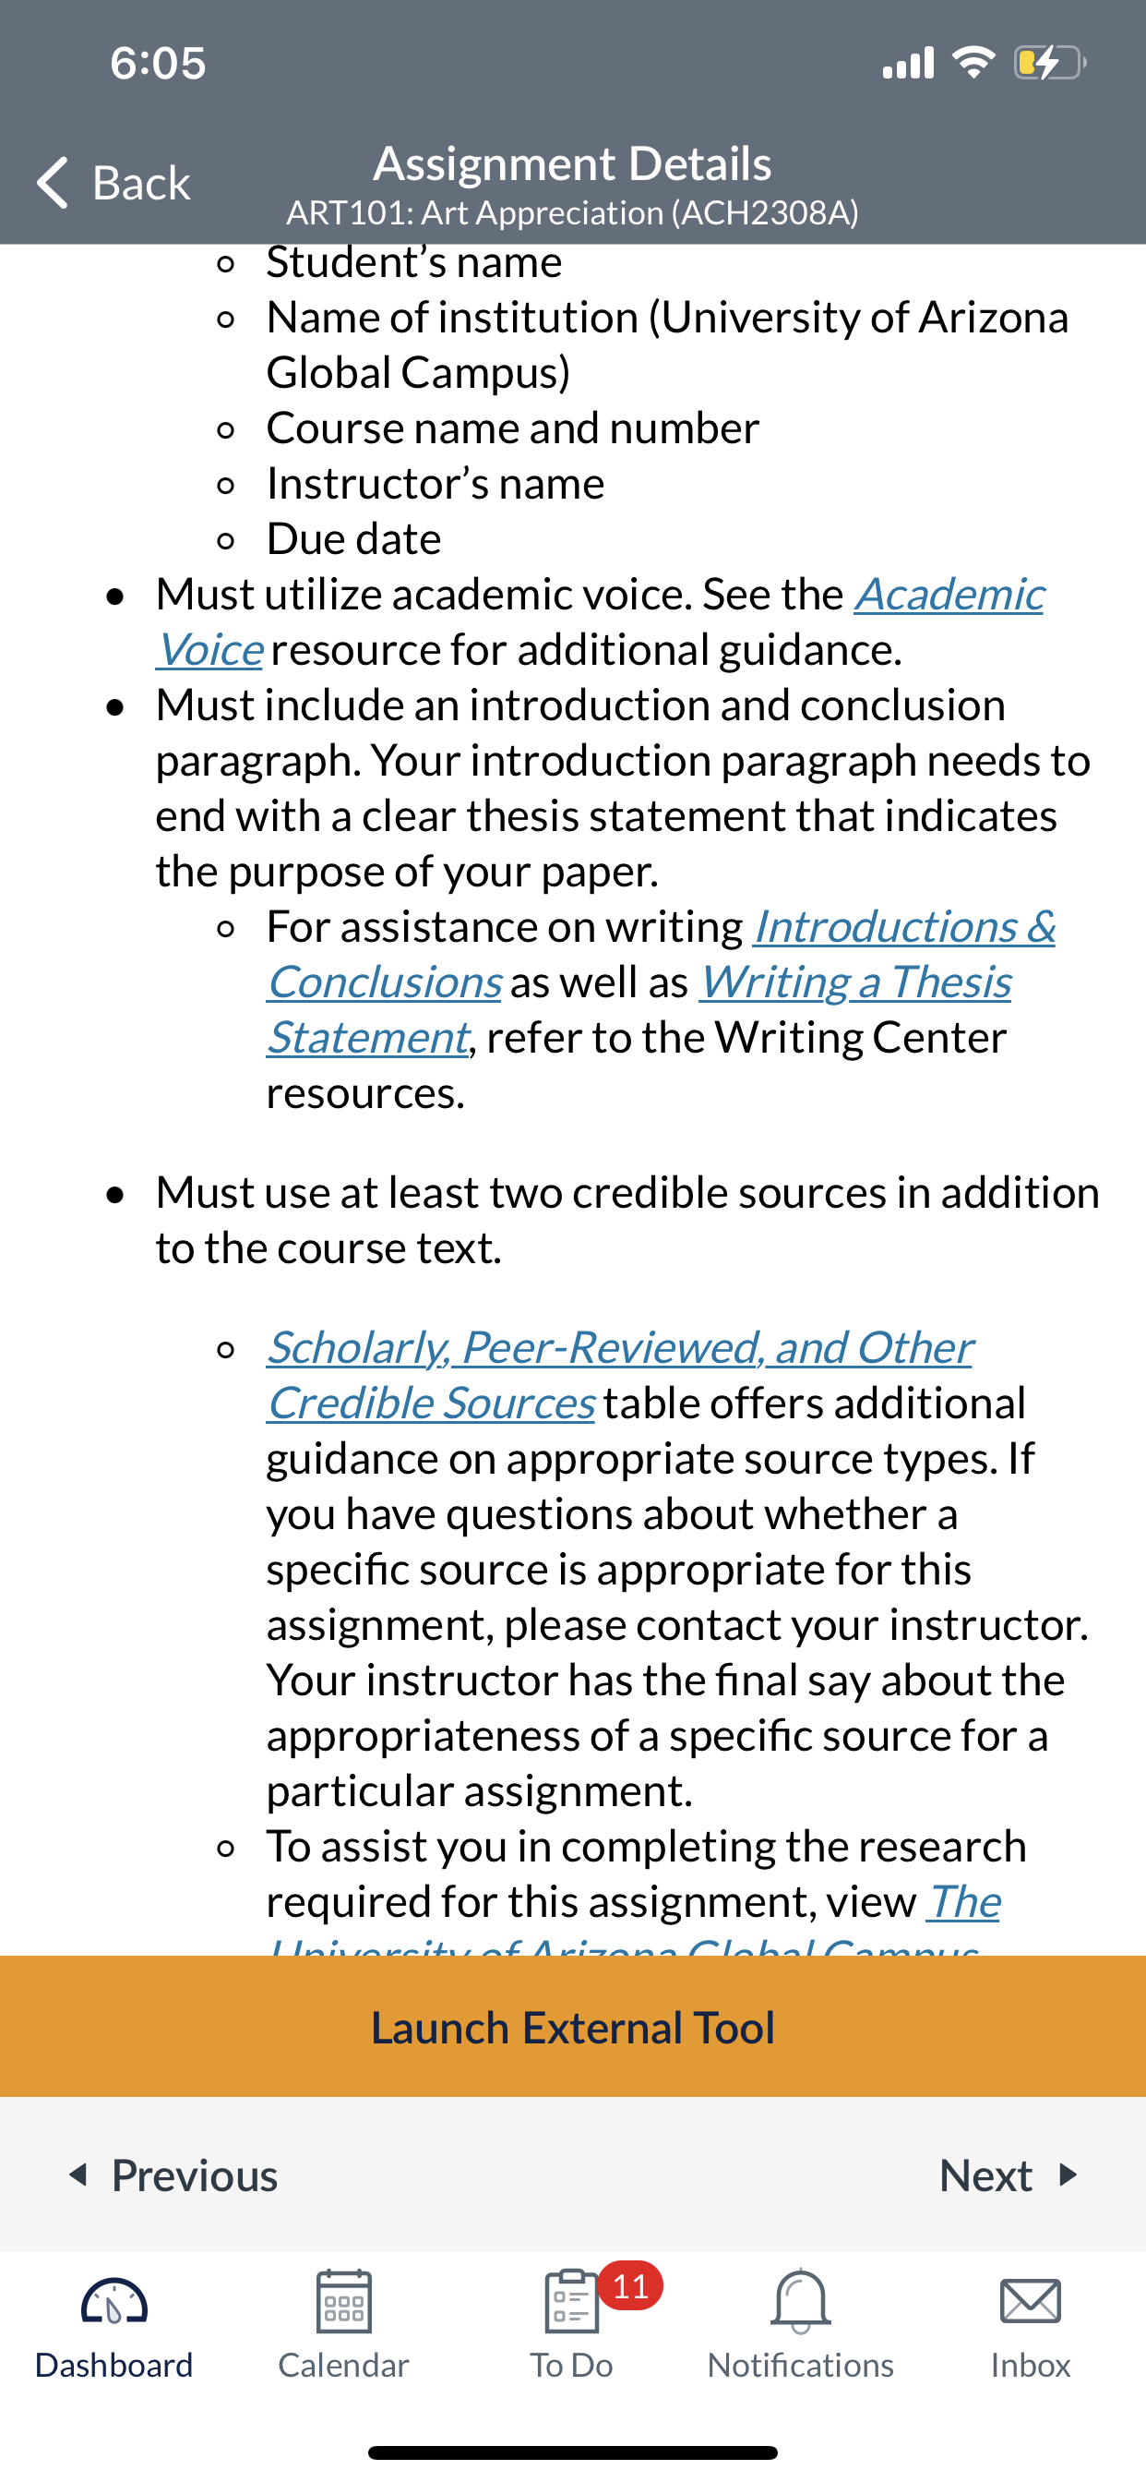This screenshot has height=2482, width=1146.
Task: Select the Dashboard tab label
Action: pyautogui.click(x=113, y=2366)
